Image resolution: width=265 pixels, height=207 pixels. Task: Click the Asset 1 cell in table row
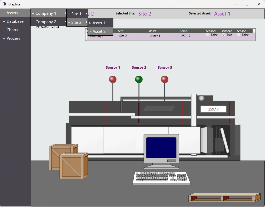coord(155,36)
